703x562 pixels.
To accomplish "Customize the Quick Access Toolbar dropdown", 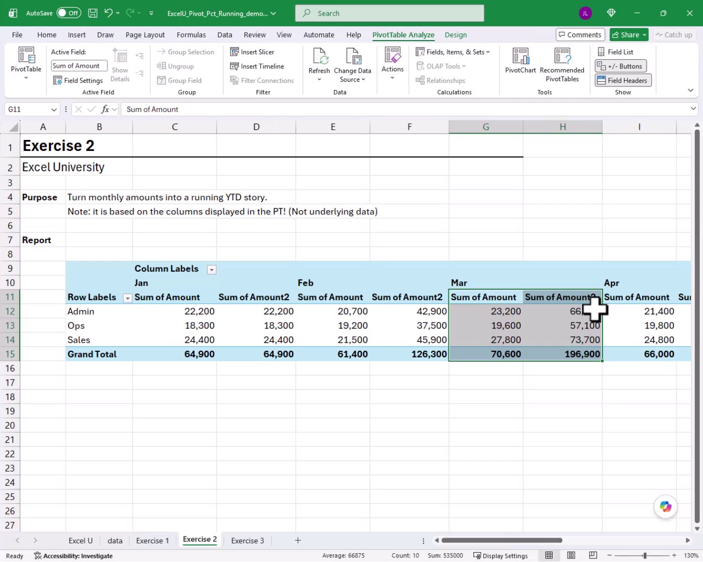I will pyautogui.click(x=151, y=13).
